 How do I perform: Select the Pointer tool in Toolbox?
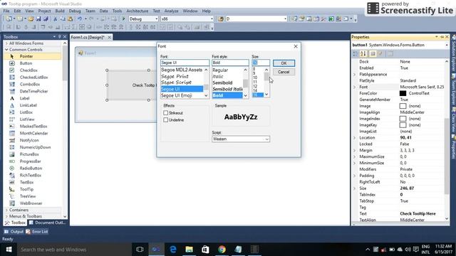pos(26,56)
